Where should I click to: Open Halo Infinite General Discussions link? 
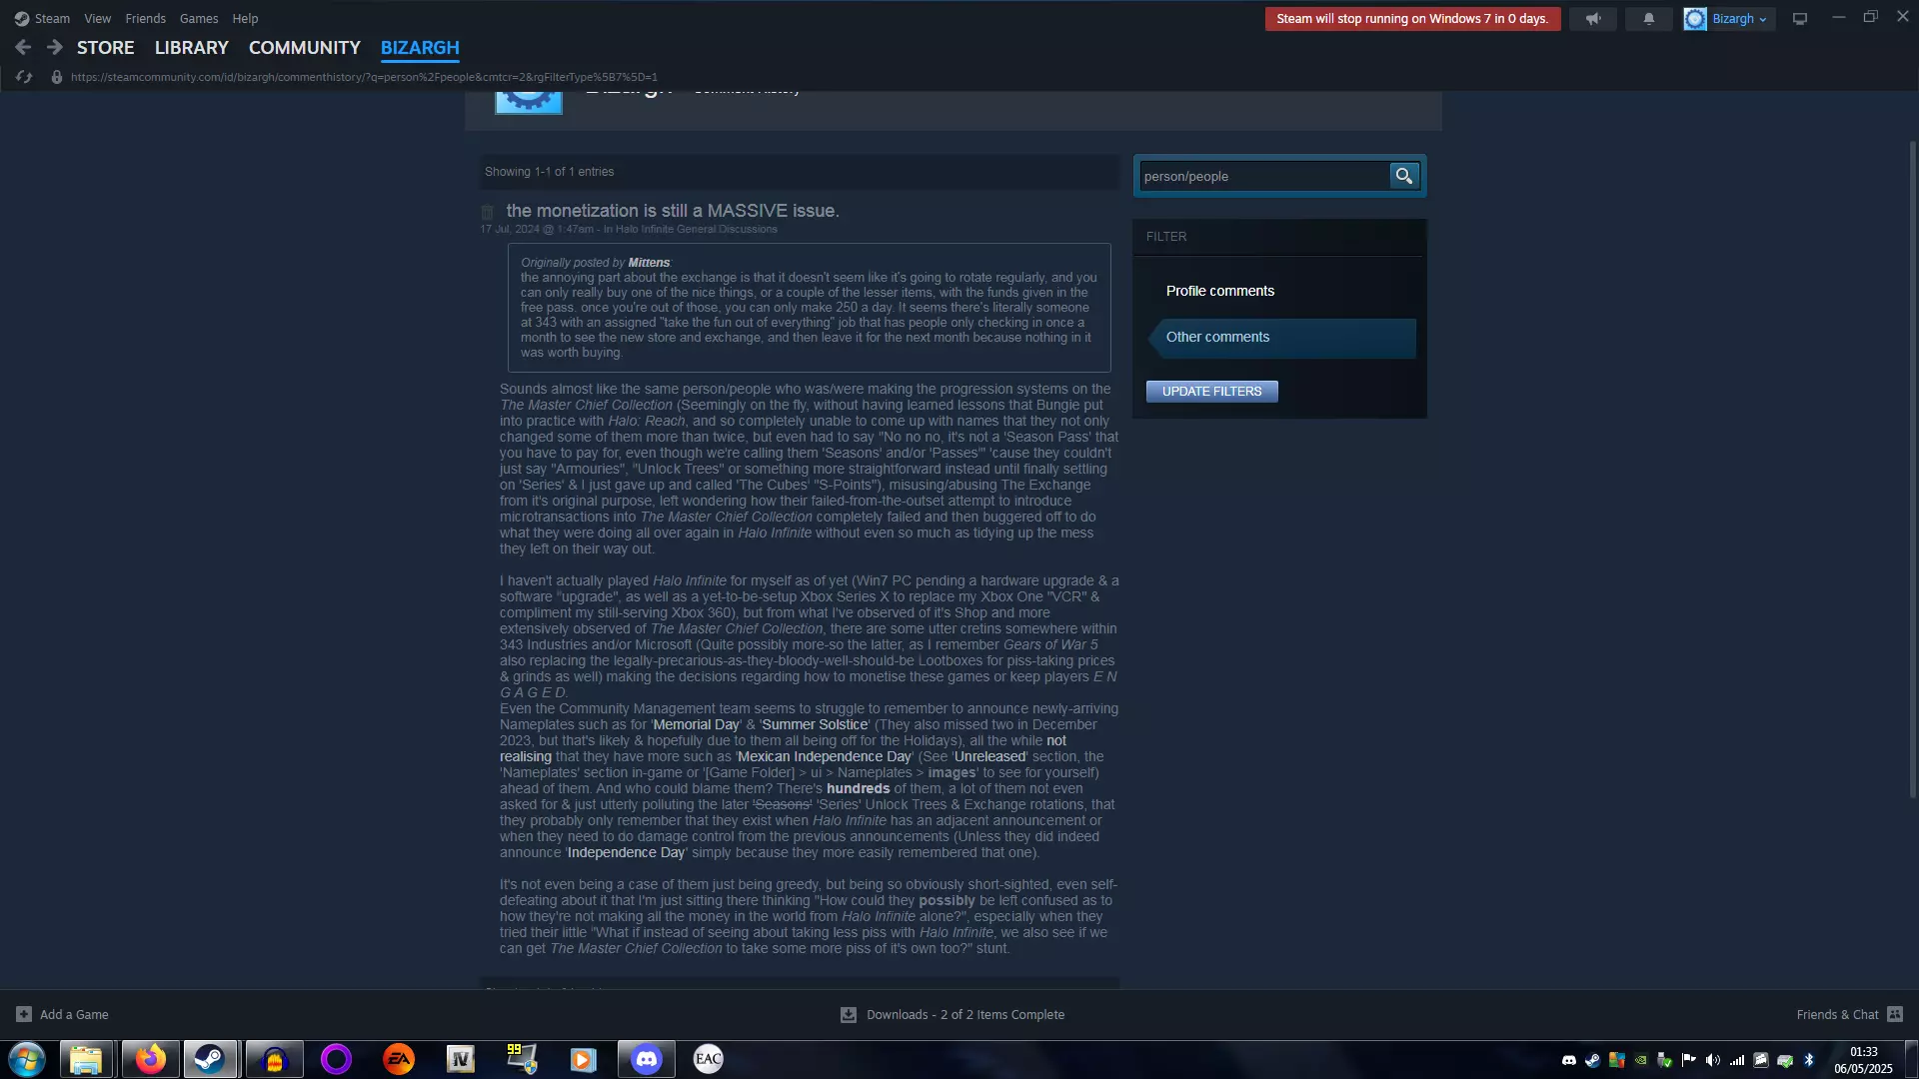[x=696, y=230]
